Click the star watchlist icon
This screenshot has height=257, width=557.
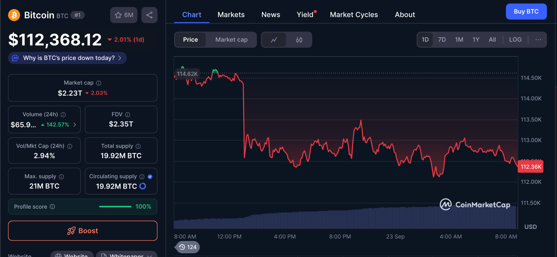(119, 15)
